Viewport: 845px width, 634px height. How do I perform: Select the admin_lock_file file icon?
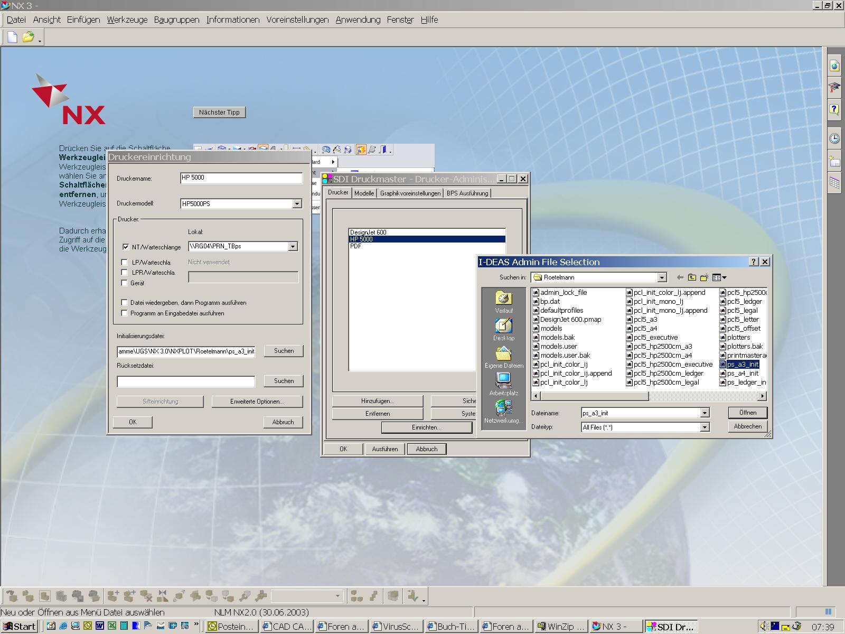point(536,292)
